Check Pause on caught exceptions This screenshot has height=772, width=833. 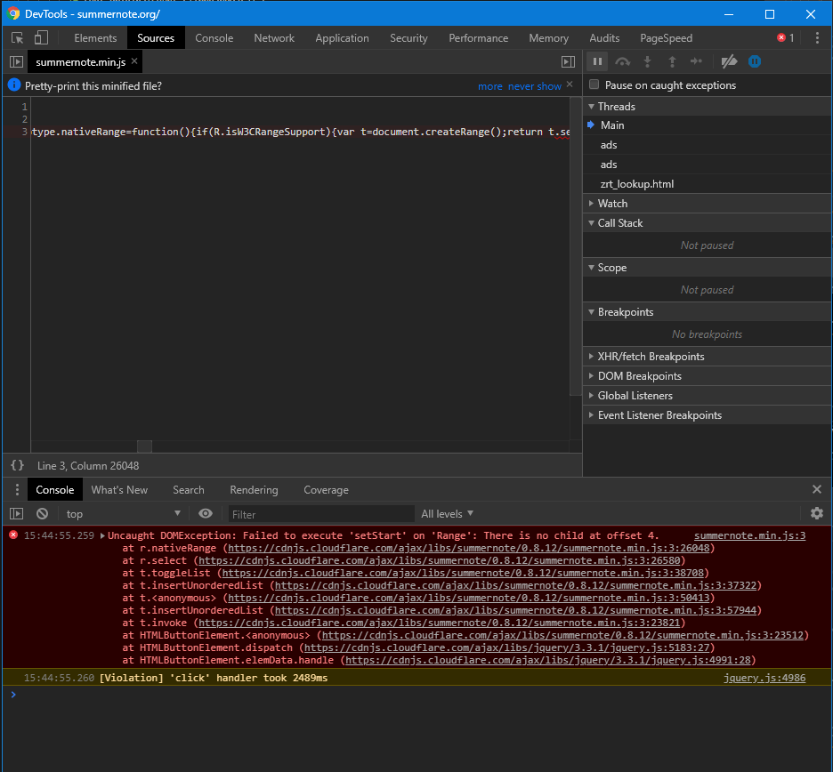pyautogui.click(x=594, y=85)
